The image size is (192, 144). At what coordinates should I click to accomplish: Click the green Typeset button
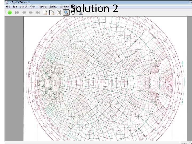pos(10,13)
